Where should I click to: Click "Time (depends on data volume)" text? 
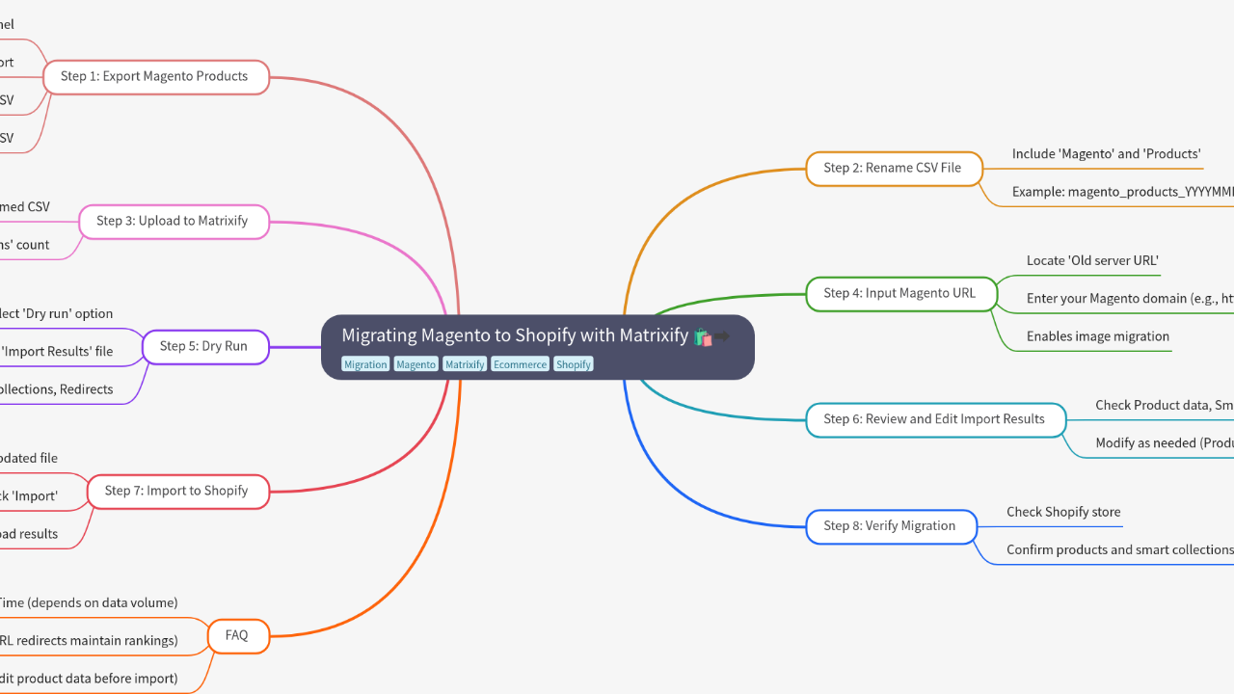tap(89, 602)
